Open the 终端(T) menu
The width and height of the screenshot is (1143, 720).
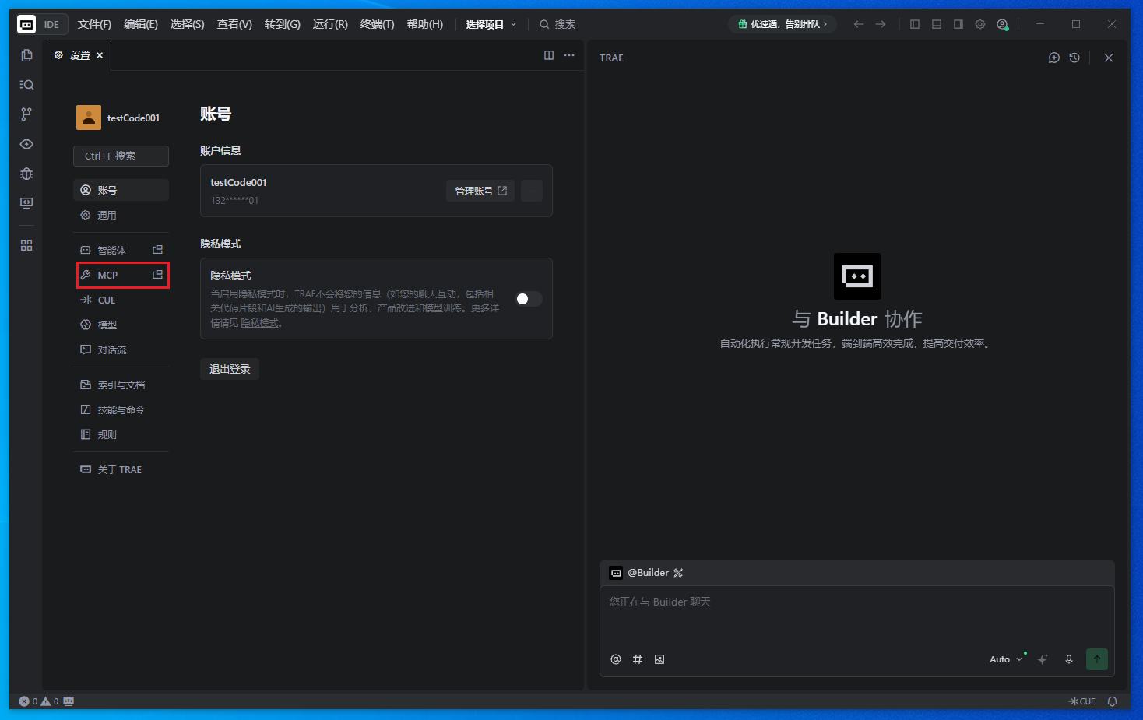pos(378,24)
